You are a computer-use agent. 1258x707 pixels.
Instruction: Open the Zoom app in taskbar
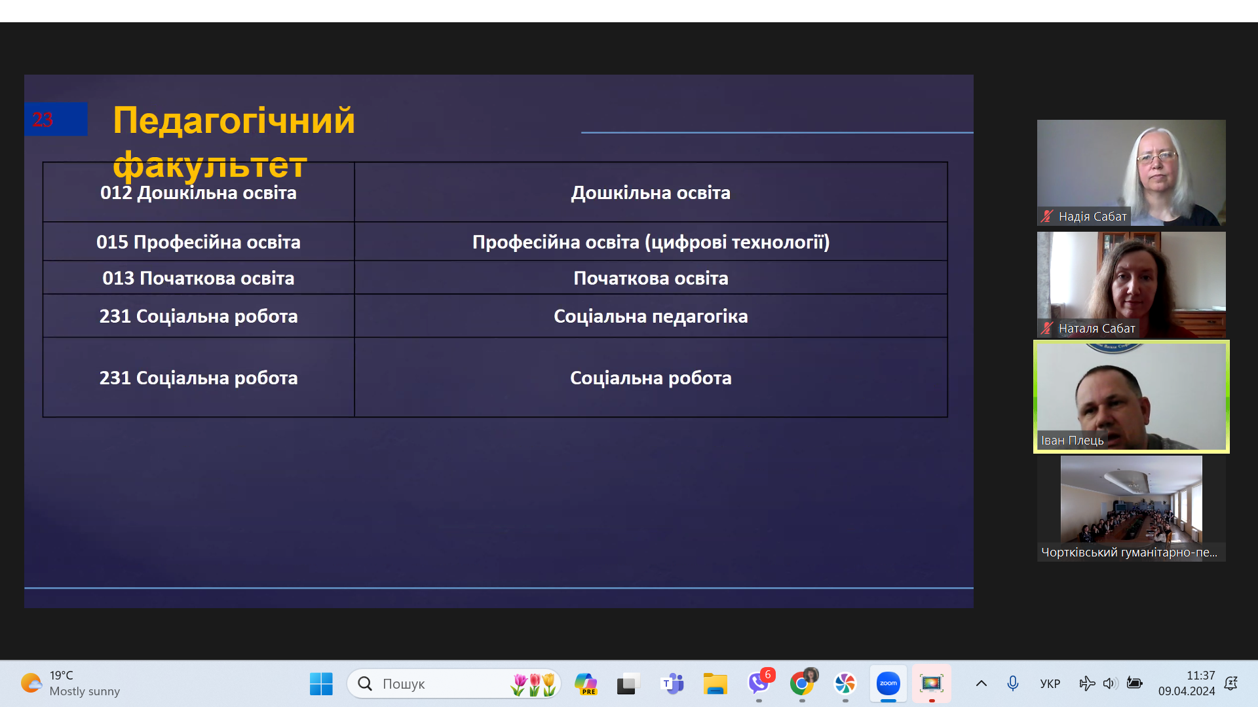coord(888,683)
